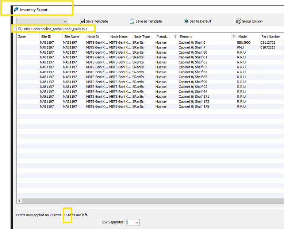Open the CSV Separator dropdown
Image resolution: width=284 pixels, height=229 pixels.
tap(137, 222)
